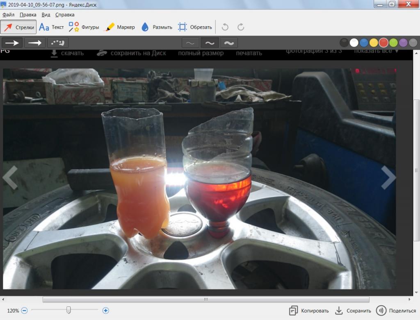Minimize the Яндекс.Диск window
Viewport: 420px width, 320px height.
(x=380, y=4)
